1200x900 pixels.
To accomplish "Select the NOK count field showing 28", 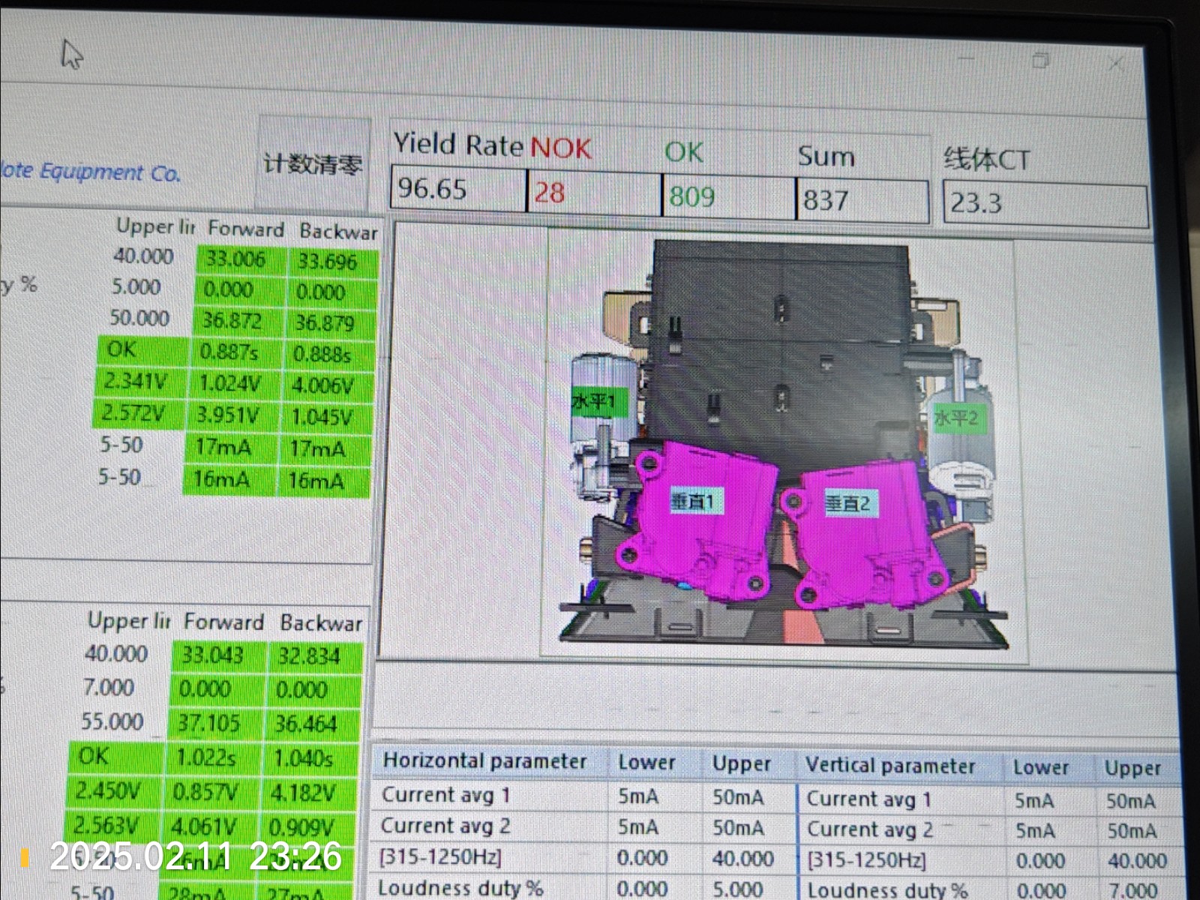I will 593,193.
